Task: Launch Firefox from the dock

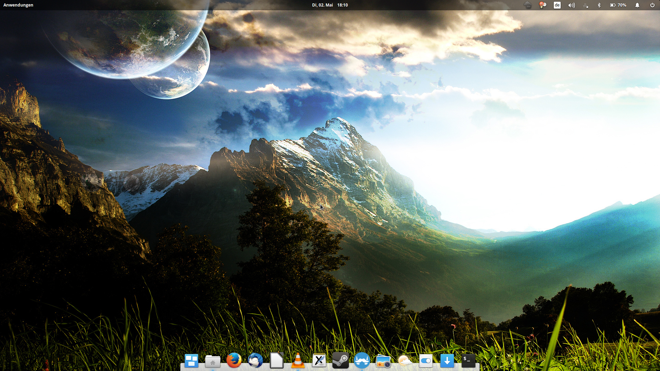Action: 234,361
